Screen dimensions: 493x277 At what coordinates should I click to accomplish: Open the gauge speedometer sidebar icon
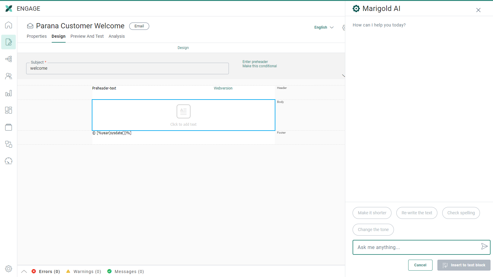(x=9, y=161)
